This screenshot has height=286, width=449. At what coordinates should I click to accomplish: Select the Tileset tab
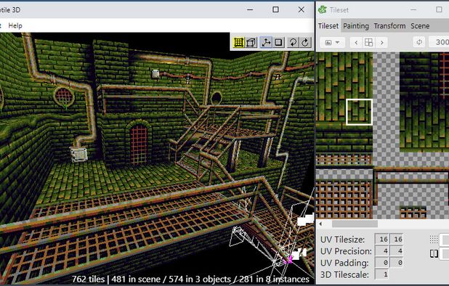[x=328, y=26]
